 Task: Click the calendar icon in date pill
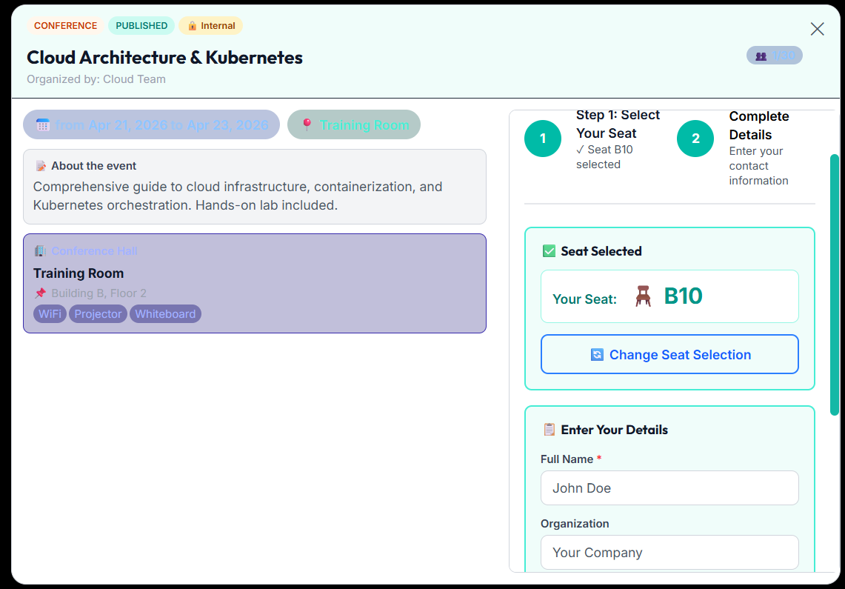tap(42, 125)
